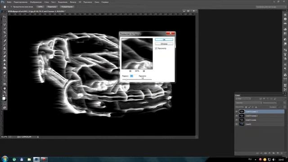Select the Hand tool in toolbox

point(5,88)
